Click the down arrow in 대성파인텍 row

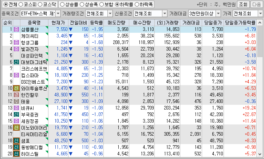coord(71,56)
